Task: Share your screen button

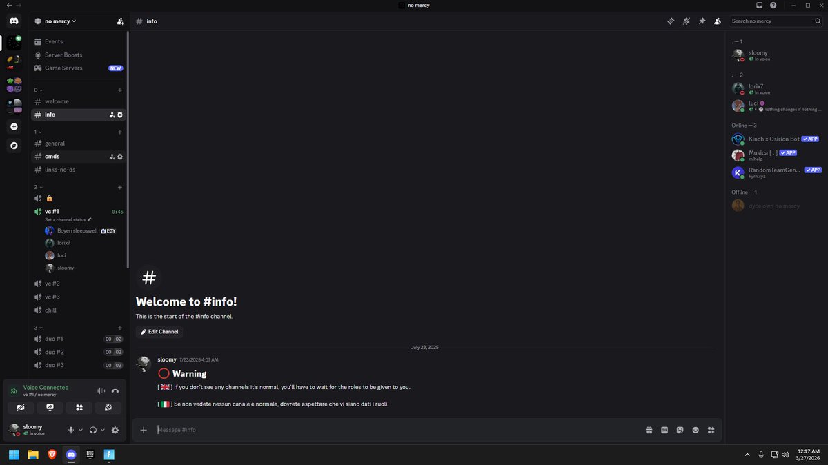Action: pyautogui.click(x=50, y=408)
